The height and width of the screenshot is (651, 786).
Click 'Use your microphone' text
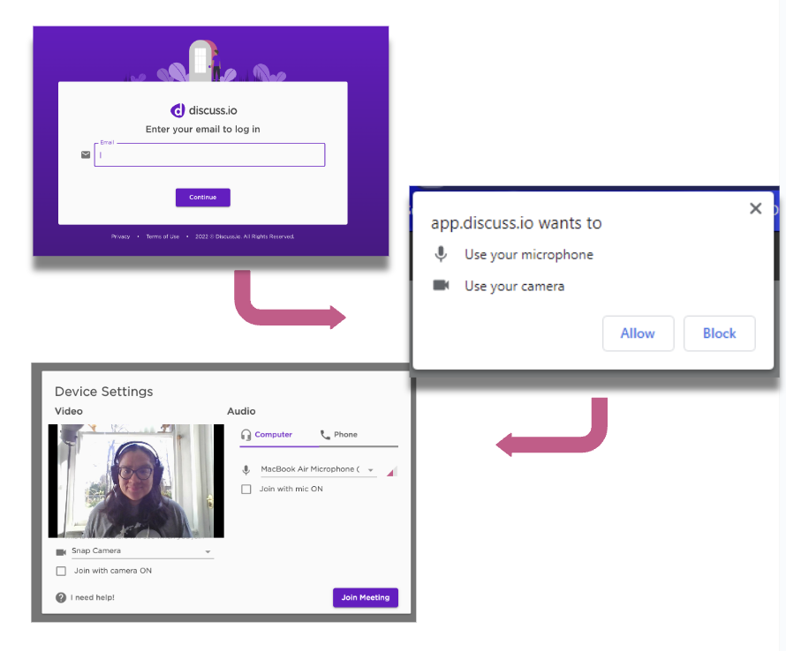pos(529,255)
